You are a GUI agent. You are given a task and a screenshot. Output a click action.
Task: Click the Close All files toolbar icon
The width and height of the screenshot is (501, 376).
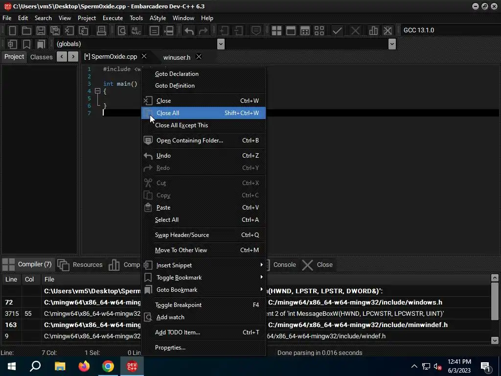pyautogui.click(x=83, y=30)
